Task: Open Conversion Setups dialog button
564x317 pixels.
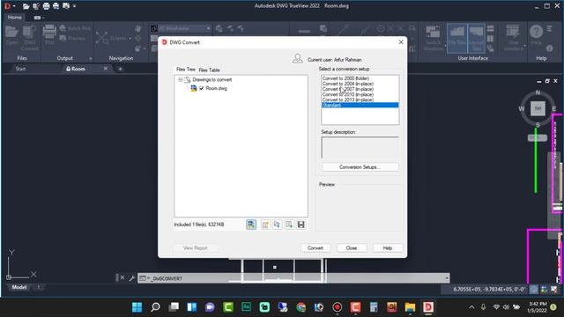Action: coord(360,167)
